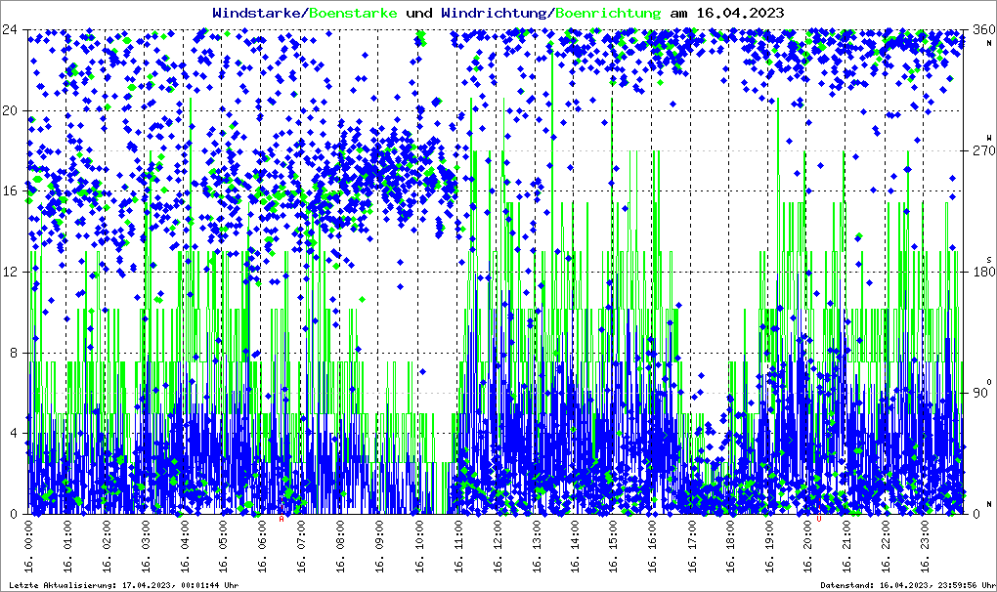Select the '20' wind-speed axis label
Screen dimensions: 997x592
[x=10, y=110]
